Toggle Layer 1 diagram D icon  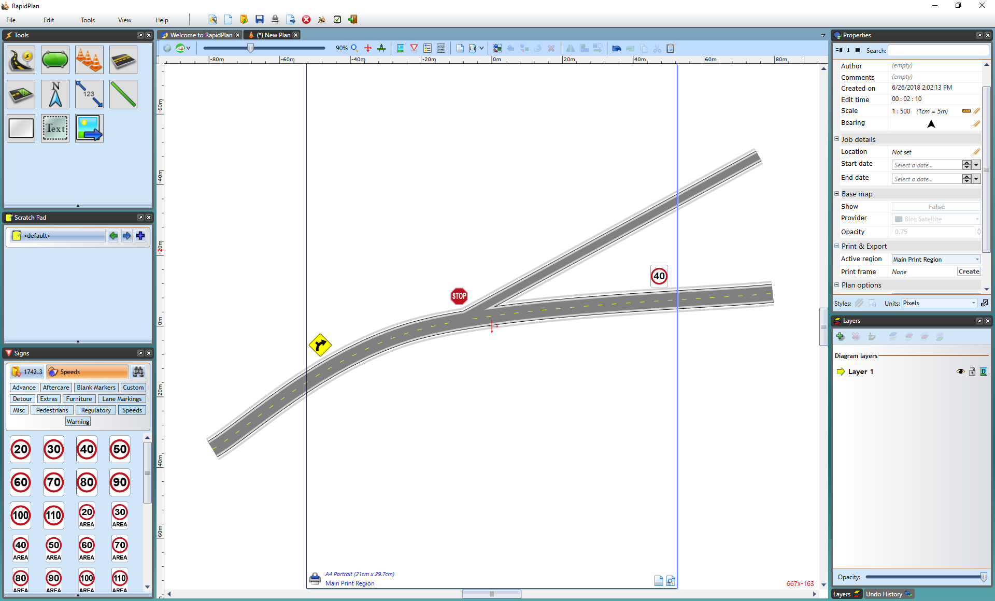(984, 371)
